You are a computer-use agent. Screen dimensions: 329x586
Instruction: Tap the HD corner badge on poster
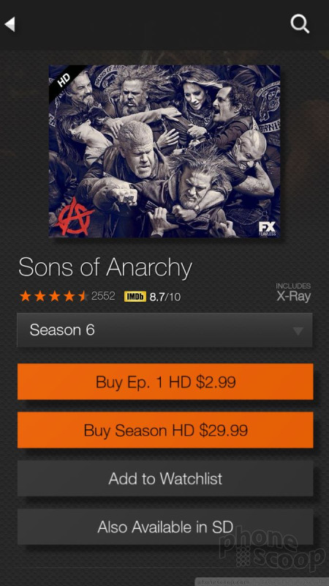(64, 80)
